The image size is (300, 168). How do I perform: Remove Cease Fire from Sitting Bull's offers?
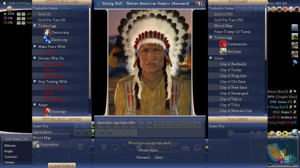[40, 126]
